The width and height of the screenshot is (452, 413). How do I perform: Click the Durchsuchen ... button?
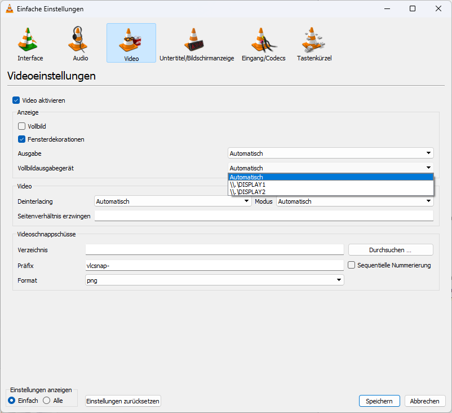click(x=391, y=250)
